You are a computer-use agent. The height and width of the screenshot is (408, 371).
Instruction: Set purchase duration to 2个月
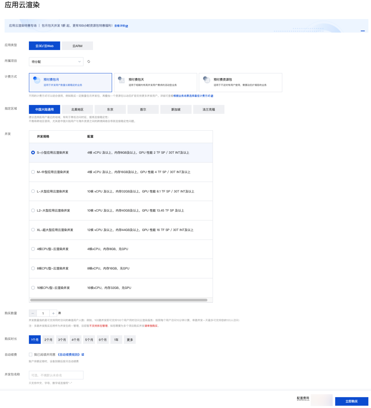[x=48, y=340]
